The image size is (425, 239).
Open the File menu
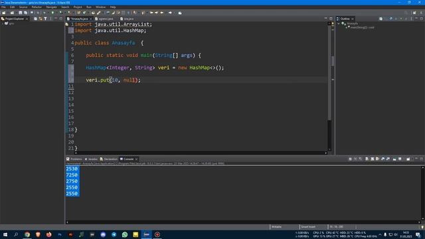coord(3,7)
